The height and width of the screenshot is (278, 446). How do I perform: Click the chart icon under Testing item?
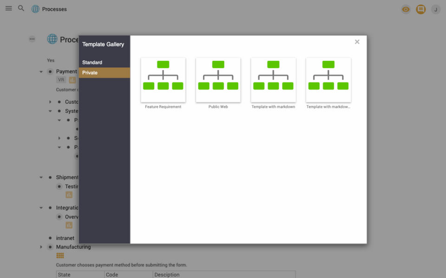pos(69,195)
